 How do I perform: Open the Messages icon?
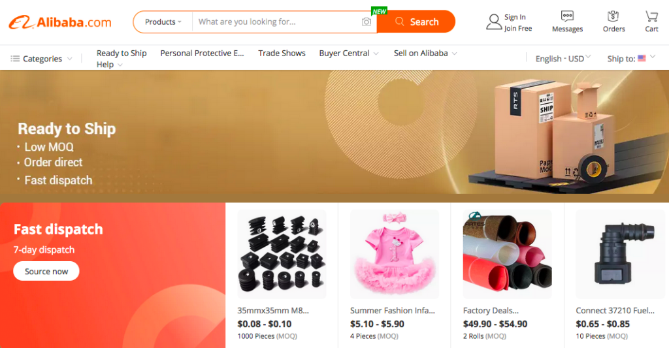coord(567,16)
